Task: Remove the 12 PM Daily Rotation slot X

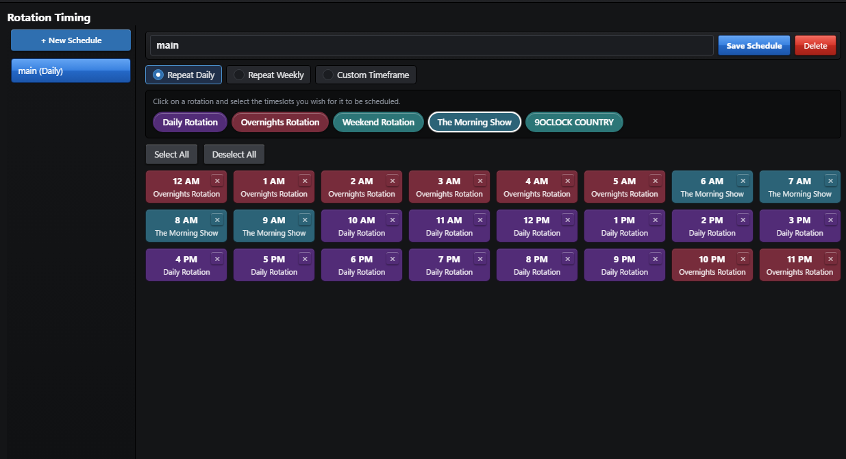Action: [568, 220]
